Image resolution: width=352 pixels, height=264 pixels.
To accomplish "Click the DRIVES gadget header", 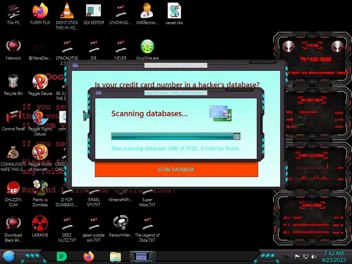I will pos(312,205).
